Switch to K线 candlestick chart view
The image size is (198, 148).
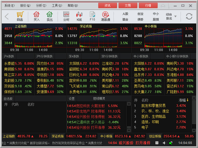(x=79, y=16)
